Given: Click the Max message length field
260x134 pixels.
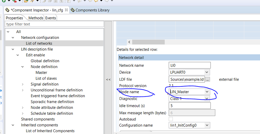Looking at the screenshot, I should (x=192, y=113).
